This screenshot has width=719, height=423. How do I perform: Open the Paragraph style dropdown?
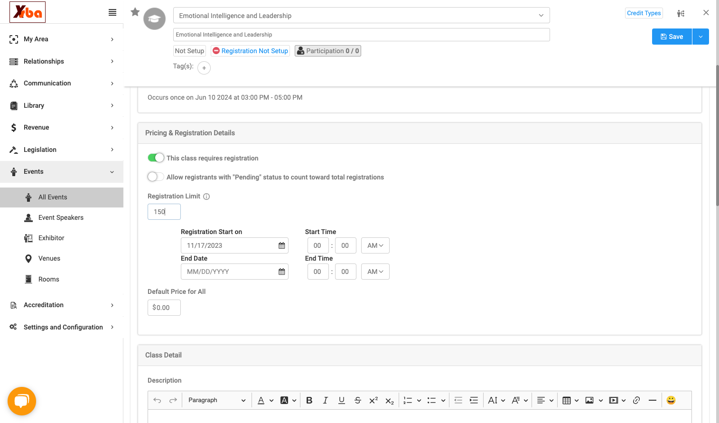tap(217, 400)
